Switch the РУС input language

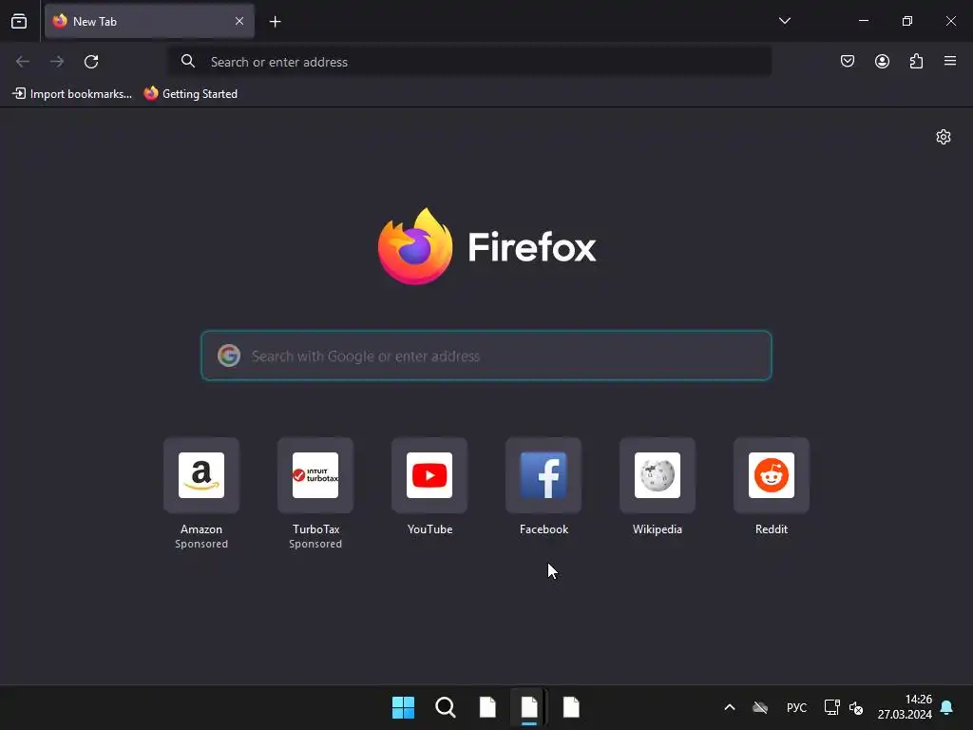coord(797,707)
